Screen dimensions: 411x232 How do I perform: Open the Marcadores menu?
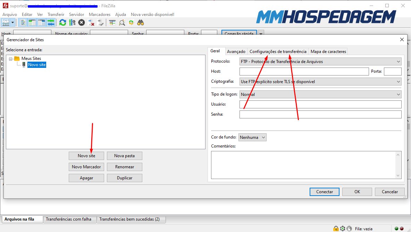point(100,15)
